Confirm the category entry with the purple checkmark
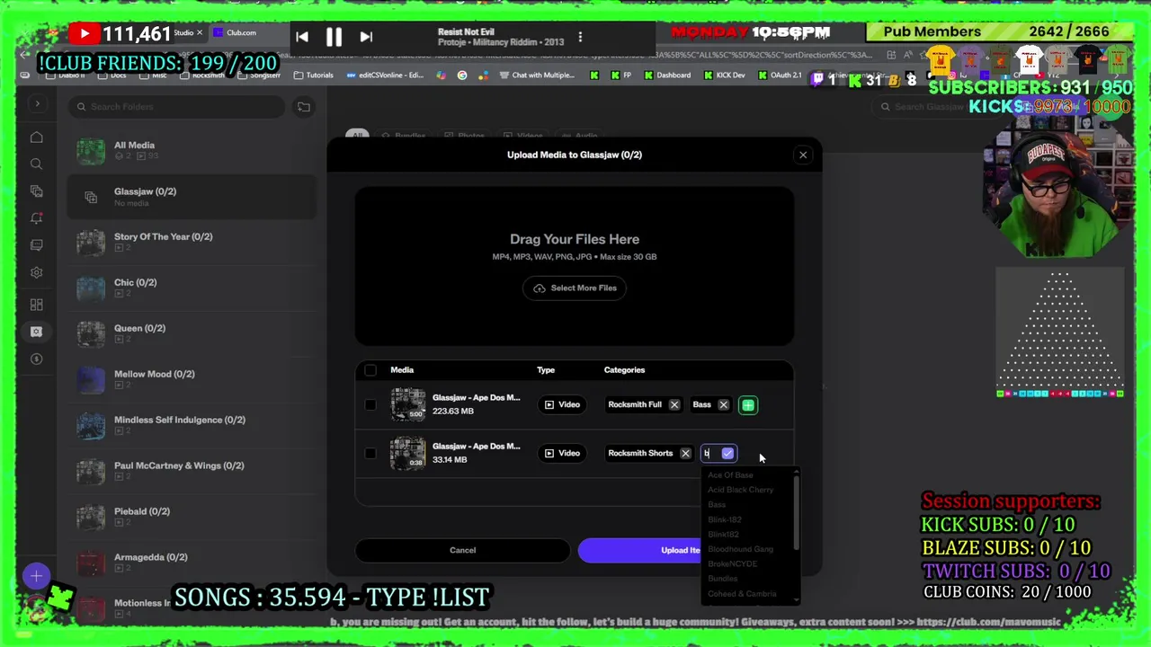This screenshot has width=1151, height=647. pos(727,453)
